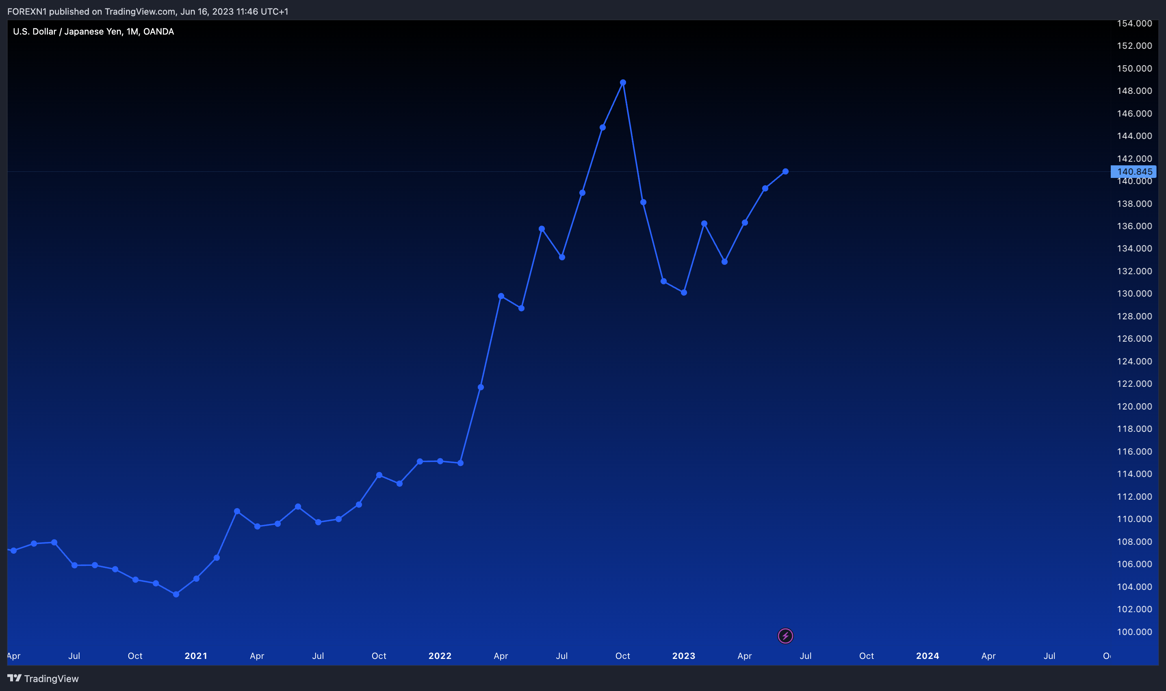Click the Oct label just before 2023
The image size is (1166, 691).
tap(622, 656)
